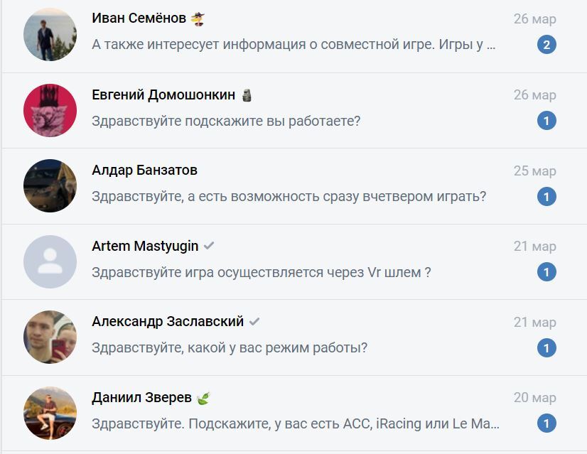Open message "подскажите вы работаете?"
Screen dimensions: 587x454
[x=226, y=121]
